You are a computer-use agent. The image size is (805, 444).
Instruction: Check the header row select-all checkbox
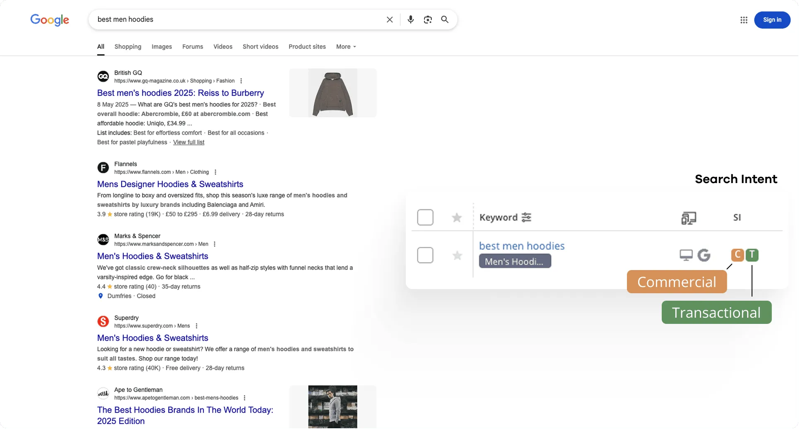coord(425,217)
